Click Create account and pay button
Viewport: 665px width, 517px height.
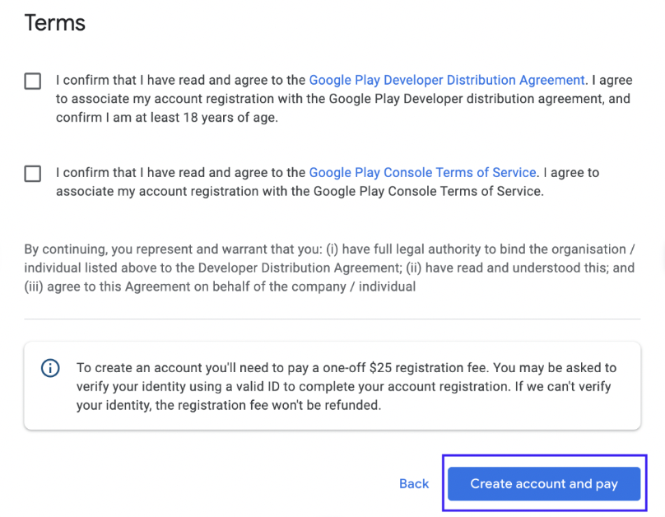[544, 483]
